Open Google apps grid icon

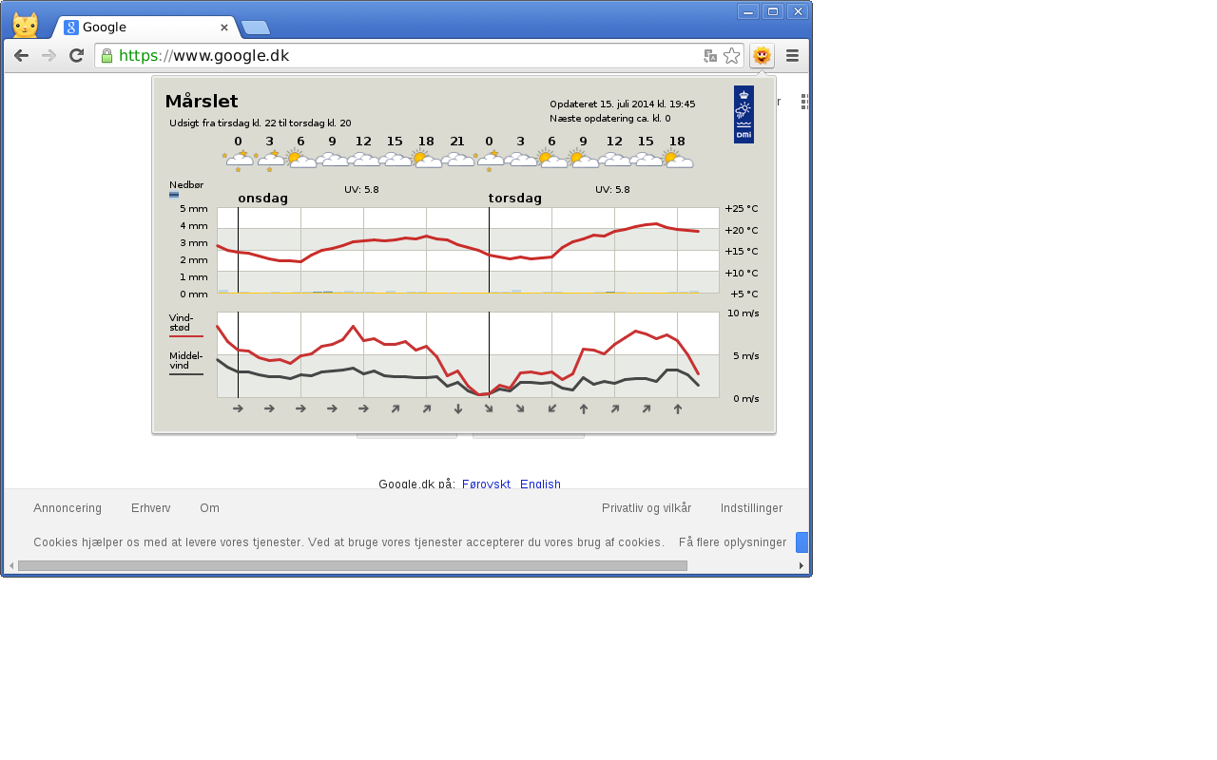(804, 102)
